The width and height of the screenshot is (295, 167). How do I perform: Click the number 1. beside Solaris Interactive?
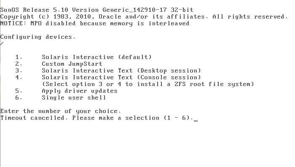[x=19, y=57]
